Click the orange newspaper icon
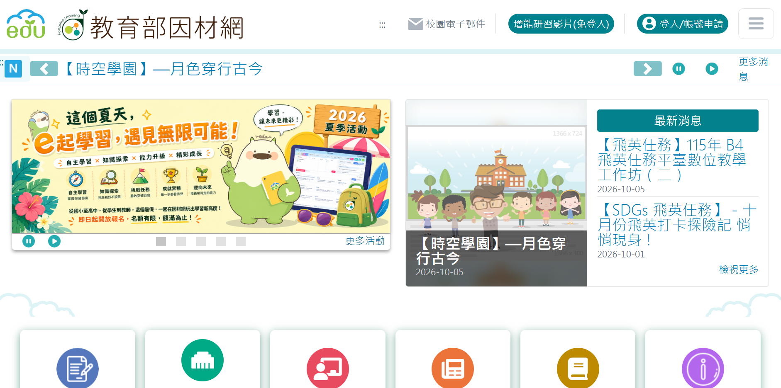Viewport: 781px width, 388px height. (x=453, y=368)
